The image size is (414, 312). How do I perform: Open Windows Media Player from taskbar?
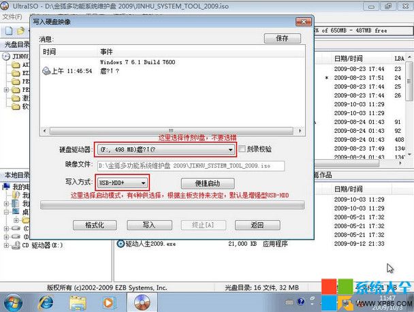pos(109,302)
